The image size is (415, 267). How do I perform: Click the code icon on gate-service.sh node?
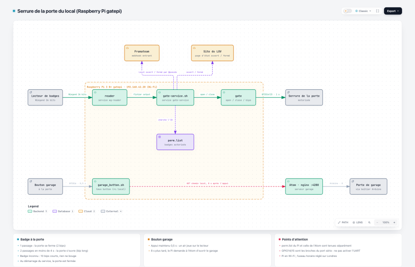[x=160, y=93]
